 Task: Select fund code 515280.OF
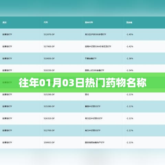[49, 106]
